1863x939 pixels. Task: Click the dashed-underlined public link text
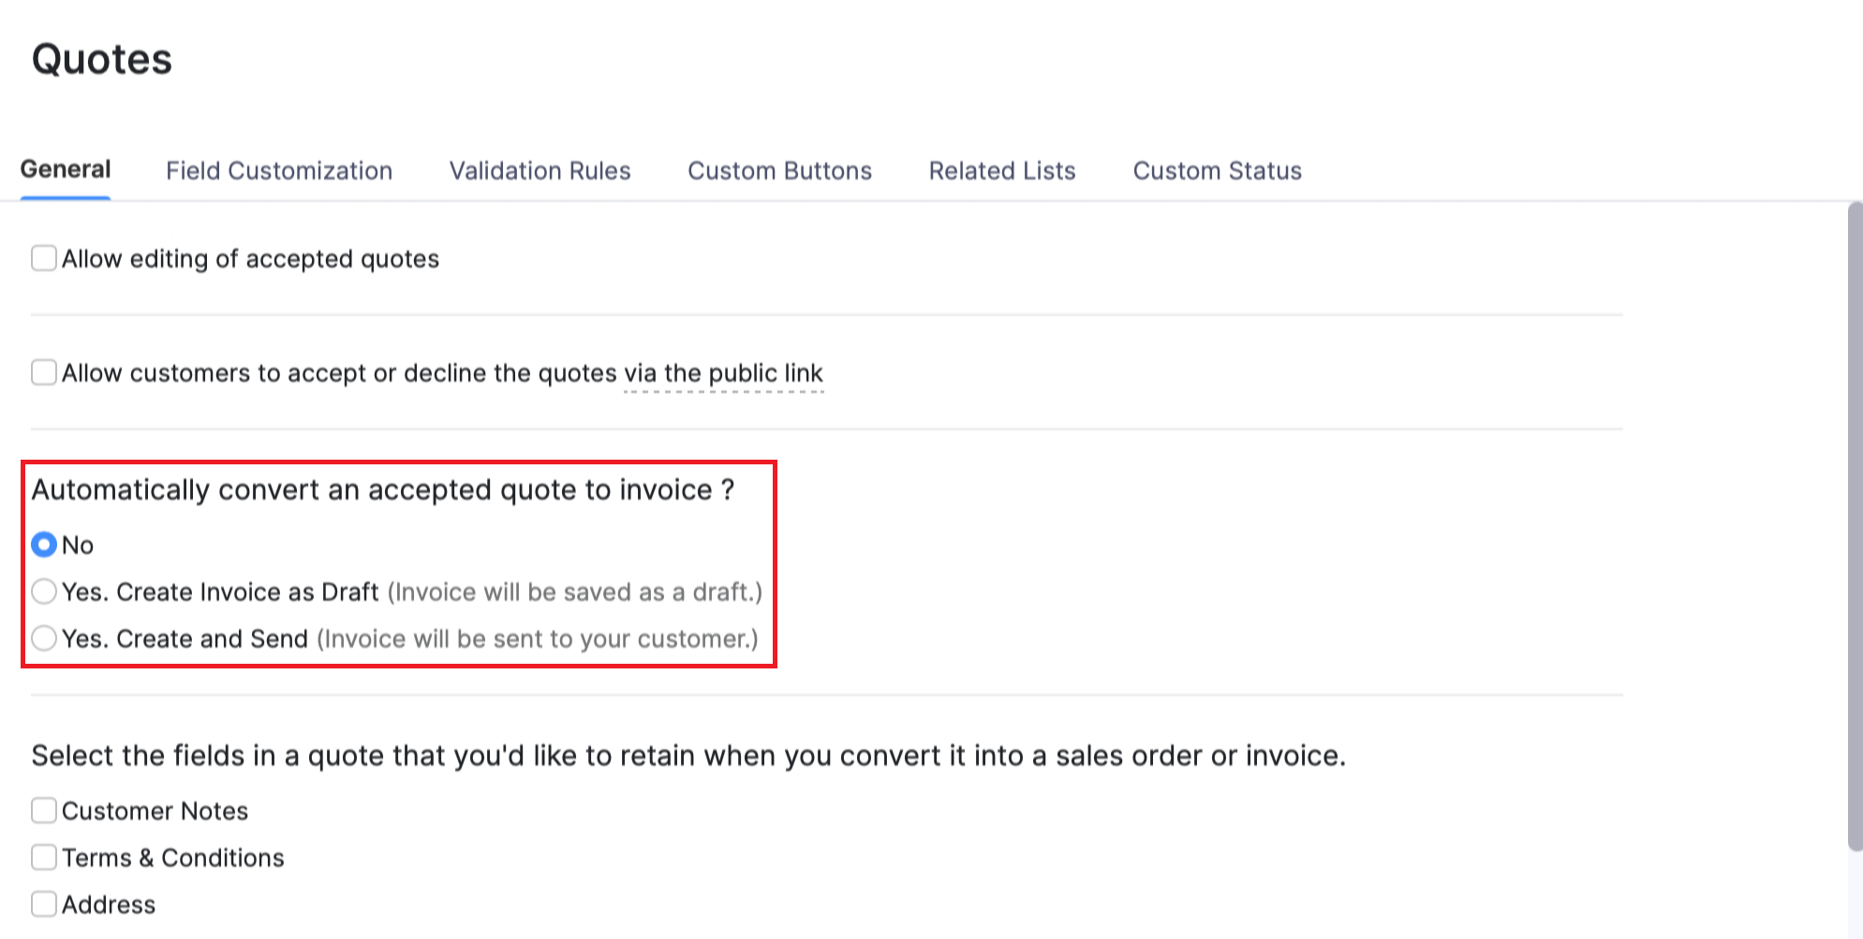coord(723,373)
